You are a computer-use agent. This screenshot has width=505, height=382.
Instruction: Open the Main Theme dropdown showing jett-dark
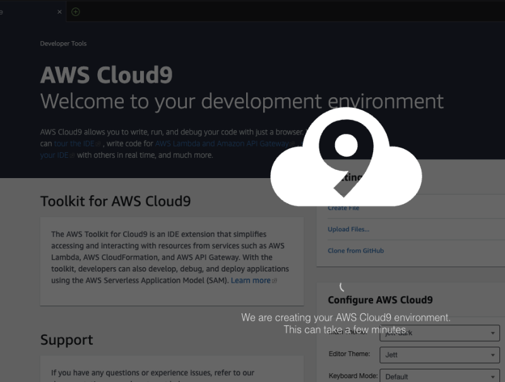[439, 333]
